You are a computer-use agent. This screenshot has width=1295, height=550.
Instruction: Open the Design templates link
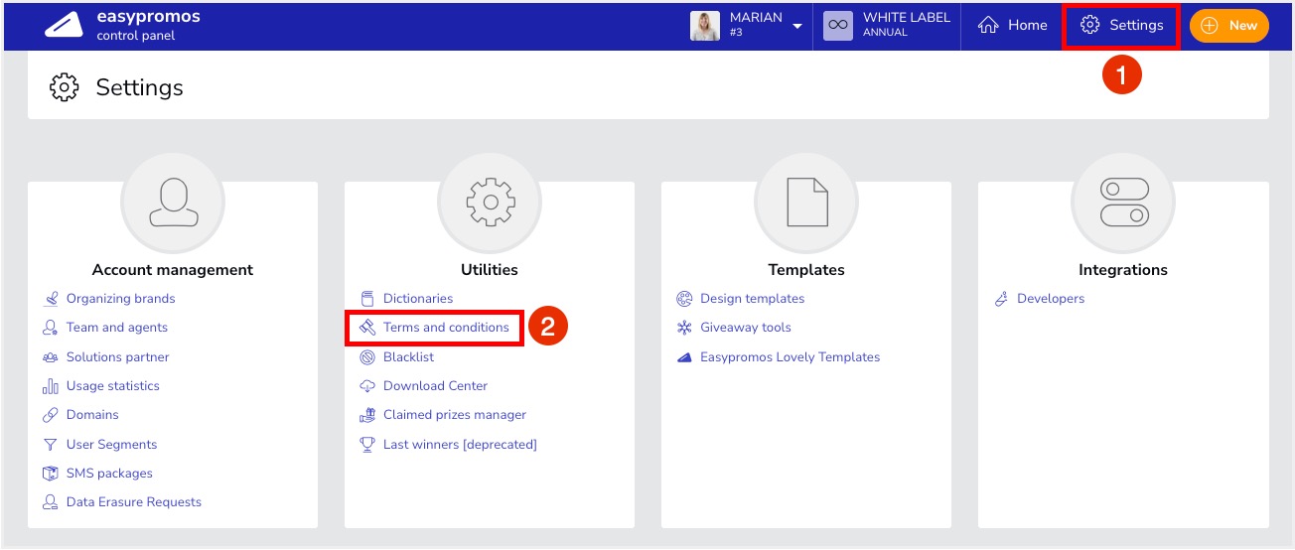[x=752, y=299]
